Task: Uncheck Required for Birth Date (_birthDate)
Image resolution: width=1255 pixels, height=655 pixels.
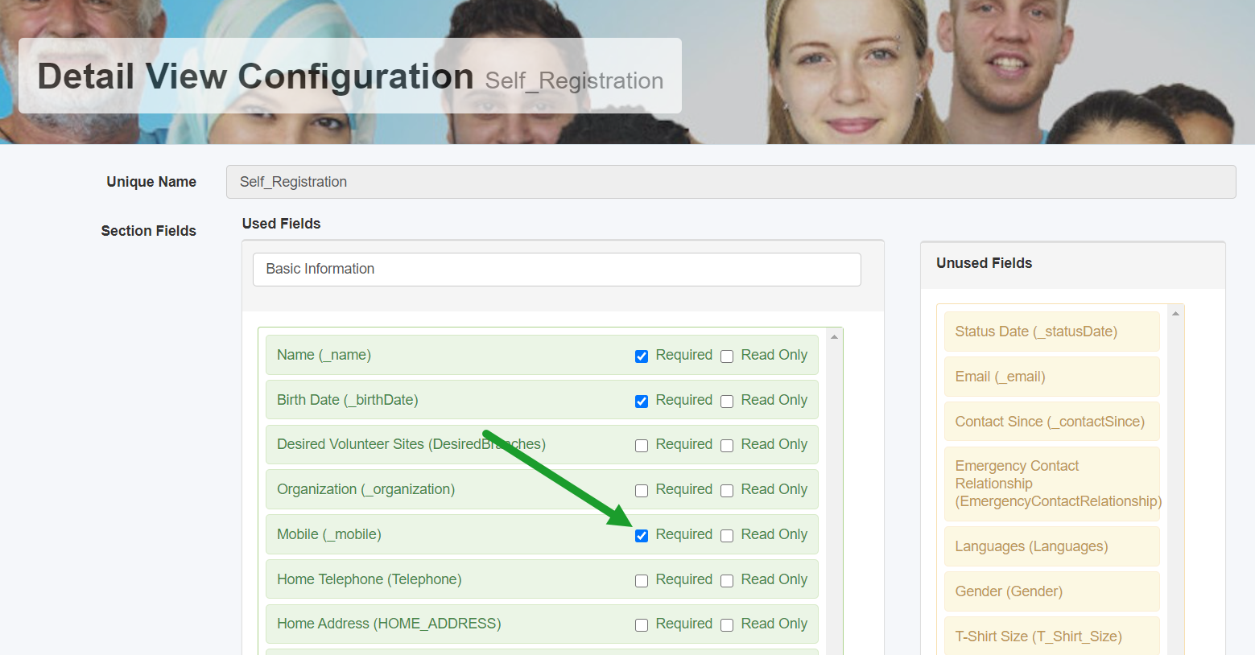Action: 642,402
